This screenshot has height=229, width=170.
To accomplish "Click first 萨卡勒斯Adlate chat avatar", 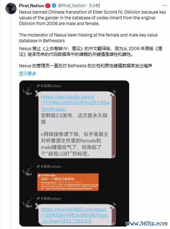I will (28, 89).
